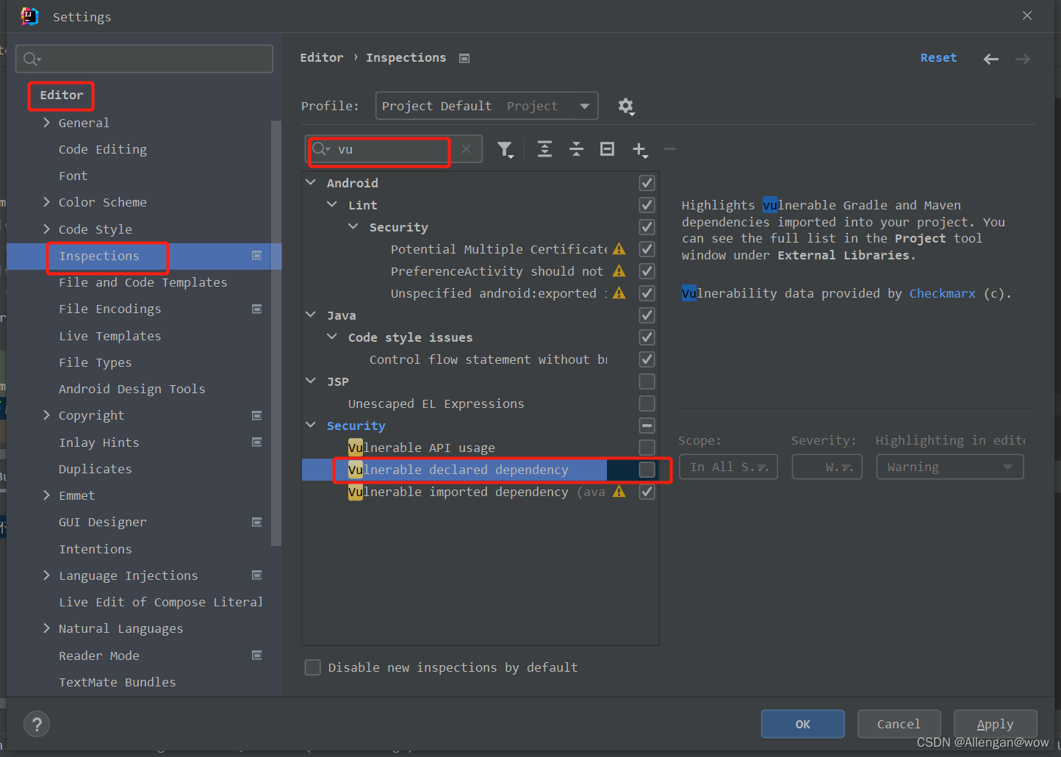Select File Types in settings tree
This screenshot has height=757, width=1061.
click(95, 362)
